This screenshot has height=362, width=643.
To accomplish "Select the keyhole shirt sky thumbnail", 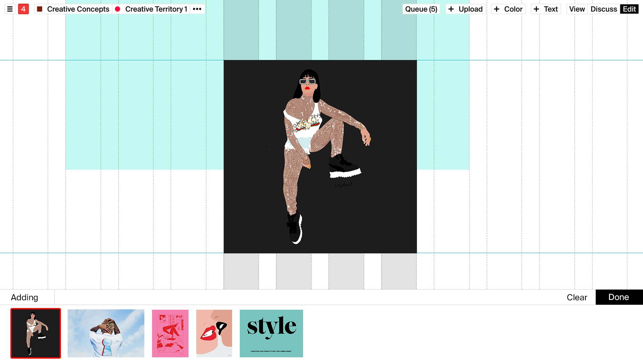I will [x=106, y=333].
